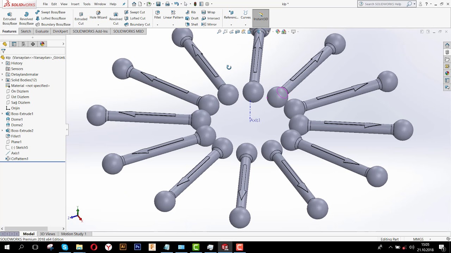The width and height of the screenshot is (451, 253).
Task: Select the Fillet tool
Action: pos(157,15)
